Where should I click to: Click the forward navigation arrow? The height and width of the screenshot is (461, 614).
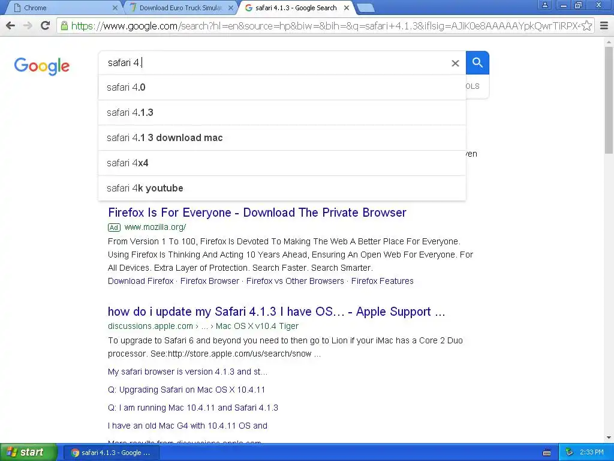click(28, 26)
